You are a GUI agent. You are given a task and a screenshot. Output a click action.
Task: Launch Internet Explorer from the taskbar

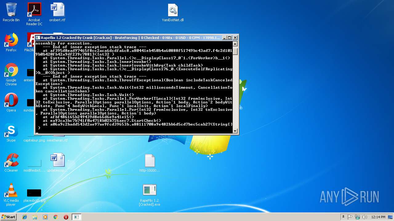(x=25, y=217)
